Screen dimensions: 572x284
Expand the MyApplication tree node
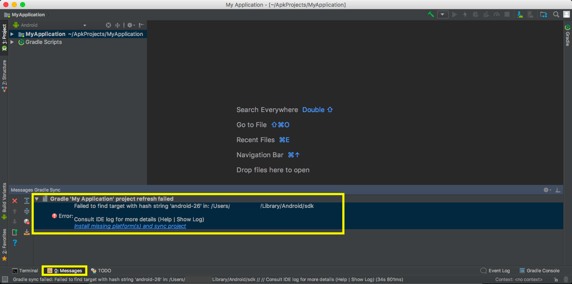[12, 34]
